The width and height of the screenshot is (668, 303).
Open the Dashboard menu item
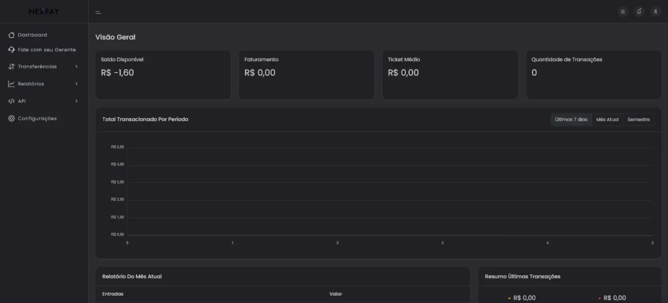click(x=32, y=35)
